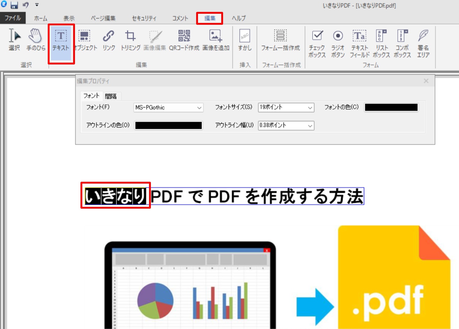This screenshot has width=459, height=329.
Task: Choose the 選択 cursor tool
Action: pos(14,40)
